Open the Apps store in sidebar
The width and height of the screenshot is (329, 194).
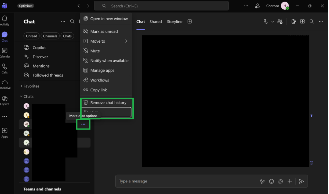4,133
